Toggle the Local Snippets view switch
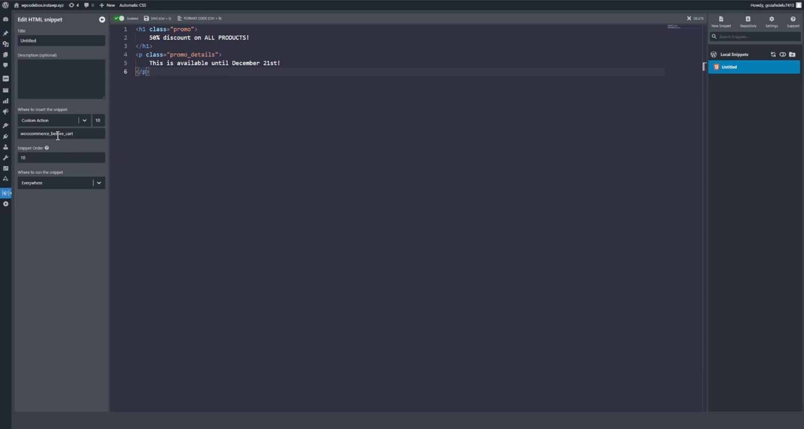The width and height of the screenshot is (804, 429). click(783, 54)
